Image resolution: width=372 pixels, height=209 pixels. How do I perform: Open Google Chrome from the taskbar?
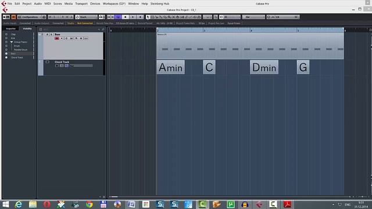tap(89, 204)
